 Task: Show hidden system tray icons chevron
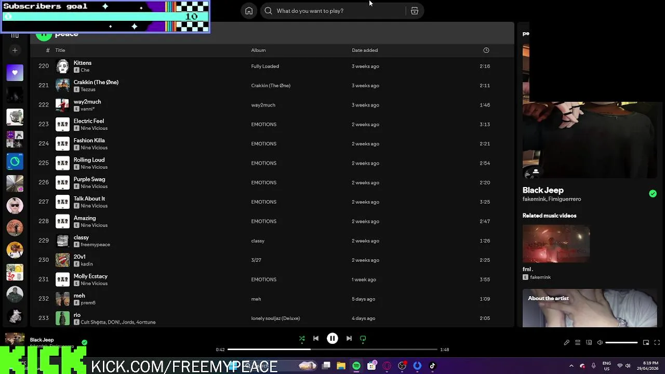pyautogui.click(x=571, y=366)
